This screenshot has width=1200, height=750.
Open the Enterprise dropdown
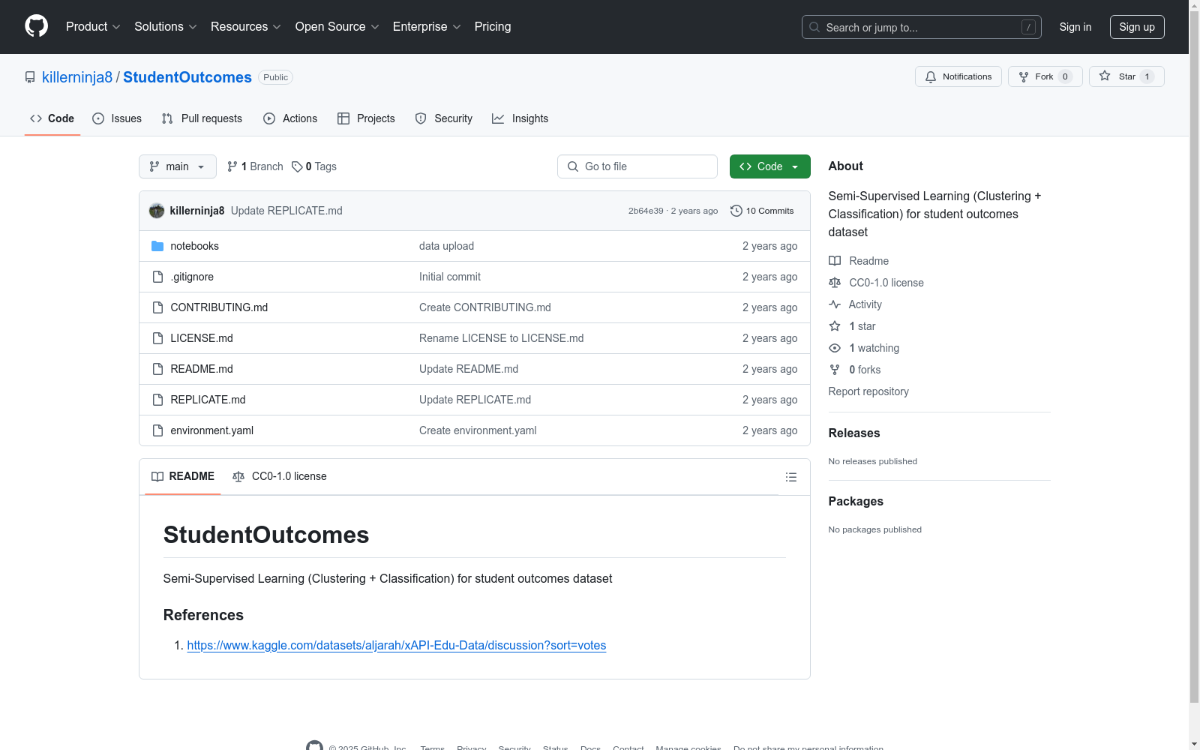427,27
